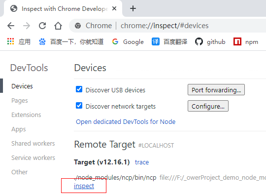Toggle Discover network targets checkbox

(x=79, y=106)
